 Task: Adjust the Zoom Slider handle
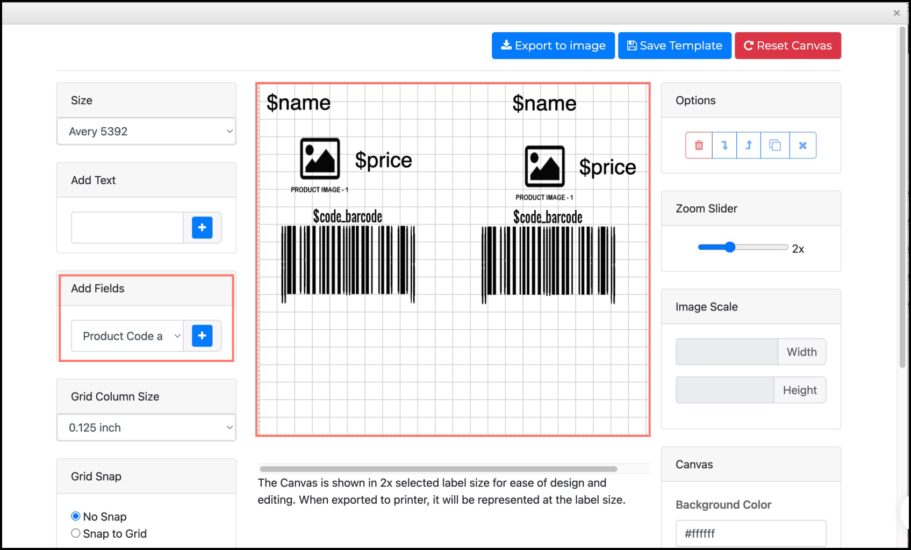click(729, 247)
